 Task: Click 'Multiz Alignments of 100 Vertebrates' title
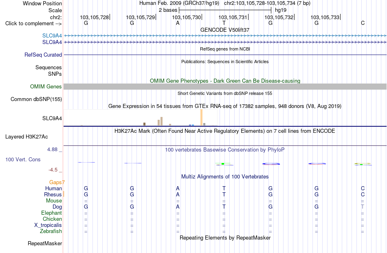(225, 177)
